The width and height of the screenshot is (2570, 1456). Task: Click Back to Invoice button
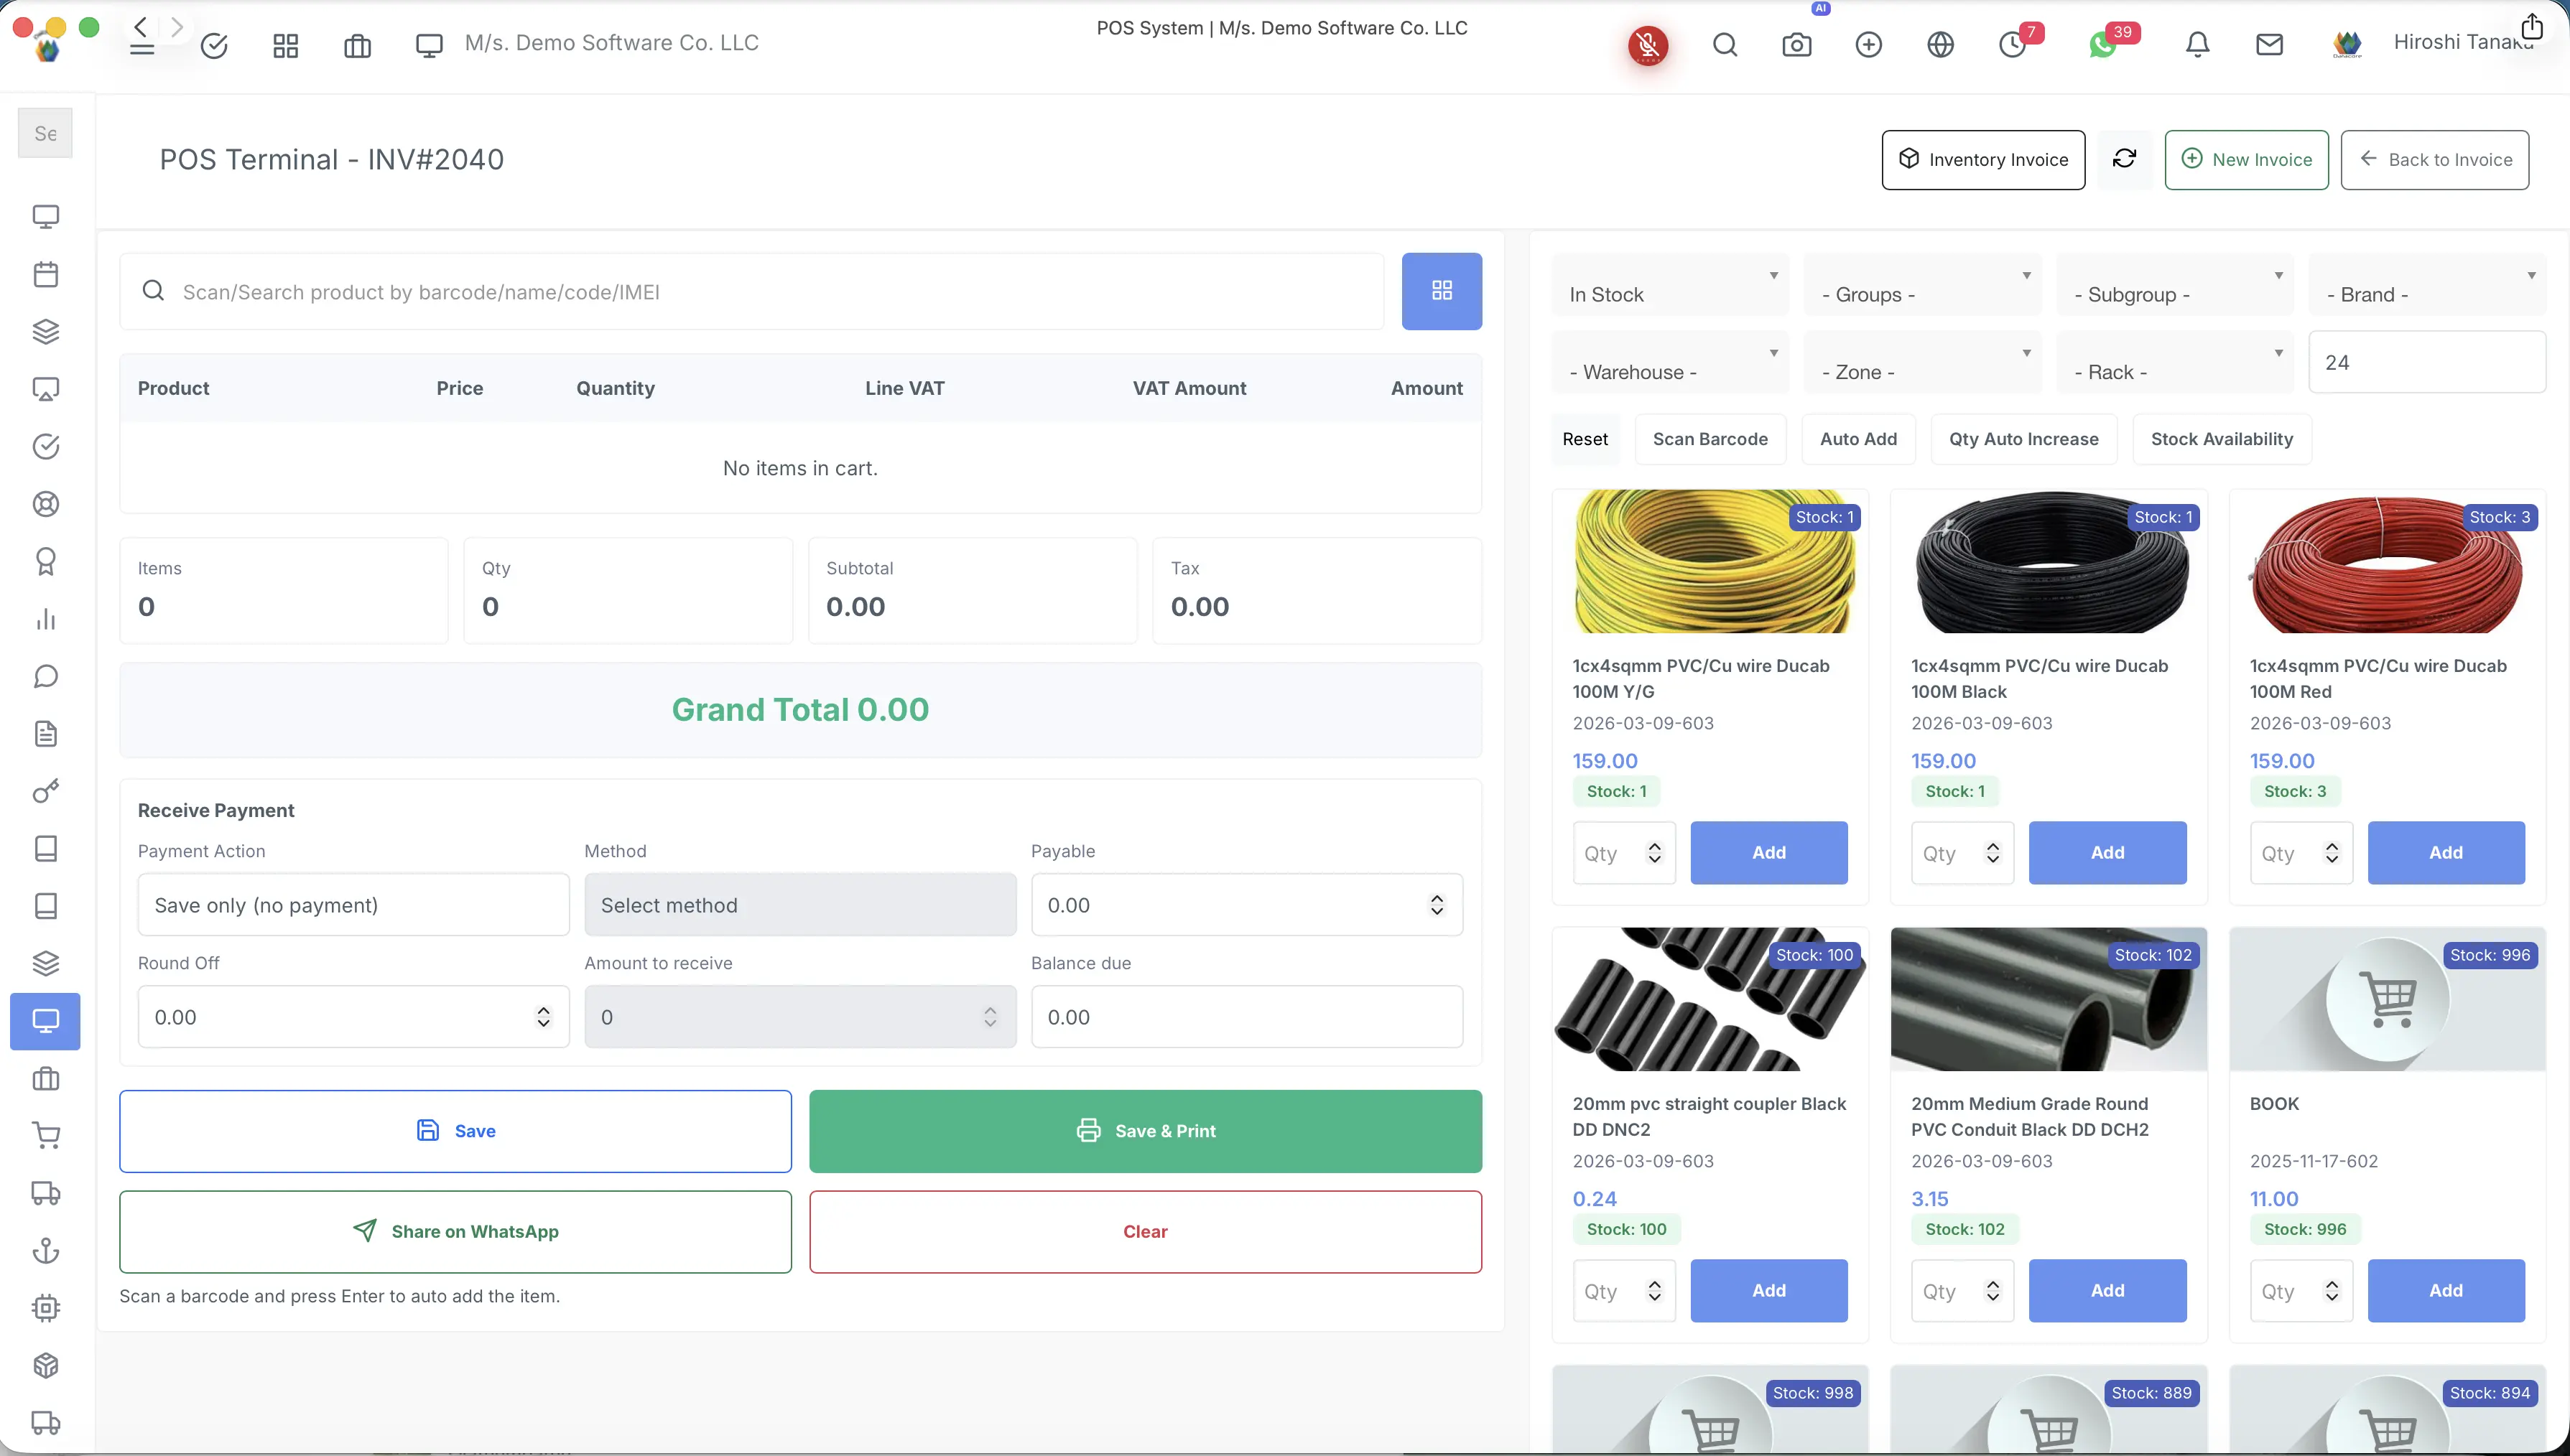point(2435,159)
